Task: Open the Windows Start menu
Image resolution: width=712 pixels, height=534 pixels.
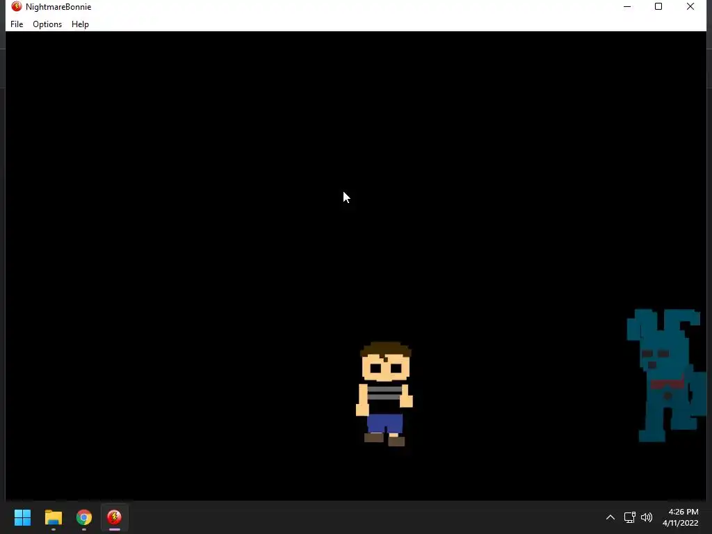Action: point(22,517)
